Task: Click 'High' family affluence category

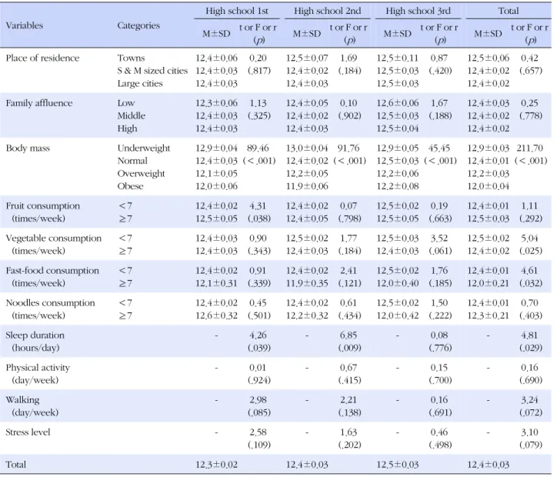Action: 127,128
